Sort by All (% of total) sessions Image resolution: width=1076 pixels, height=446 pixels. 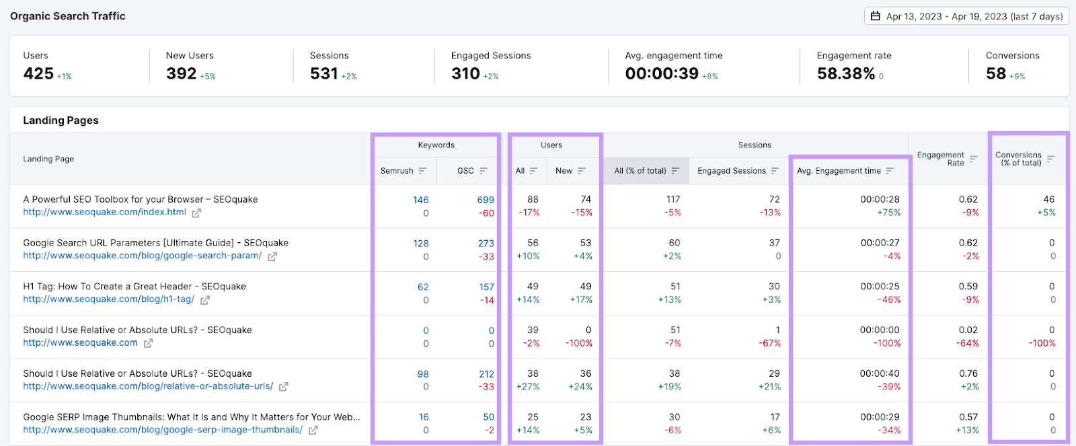[675, 171]
